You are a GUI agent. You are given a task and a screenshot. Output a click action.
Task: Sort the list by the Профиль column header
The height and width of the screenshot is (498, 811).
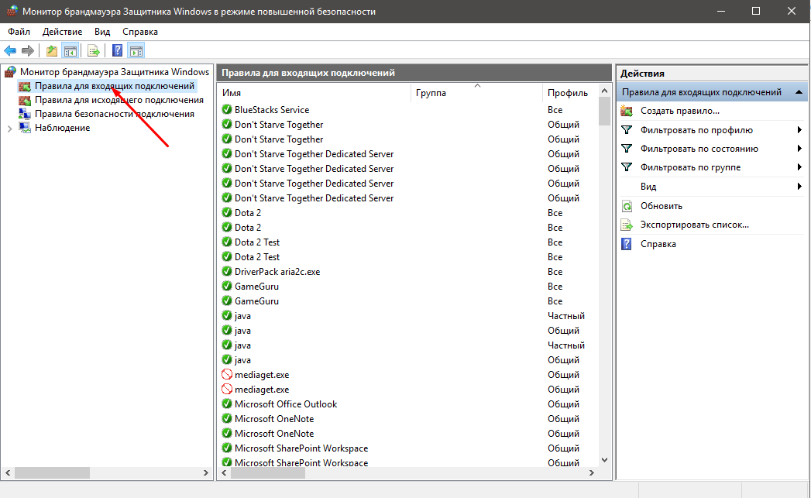[x=571, y=93]
